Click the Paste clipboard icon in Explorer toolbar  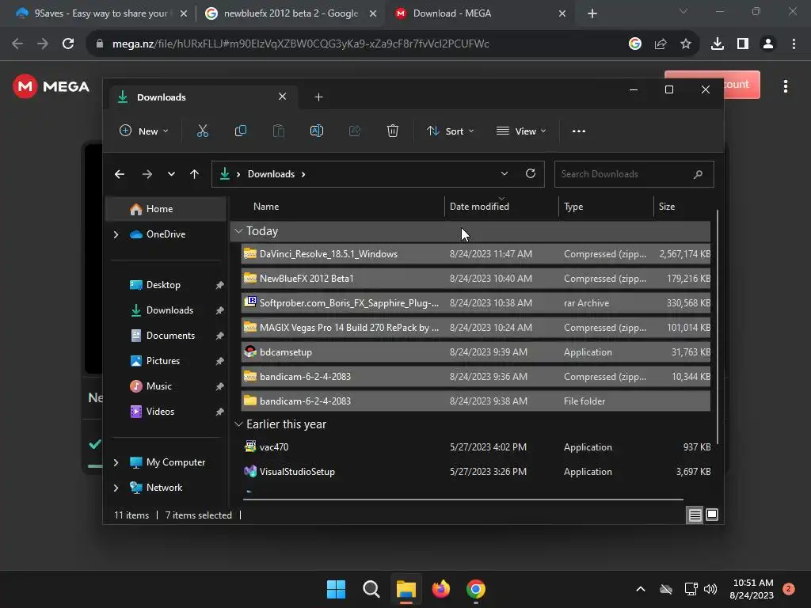click(278, 131)
